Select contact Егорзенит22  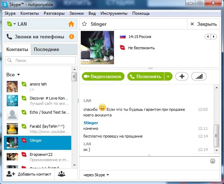click(38, 157)
